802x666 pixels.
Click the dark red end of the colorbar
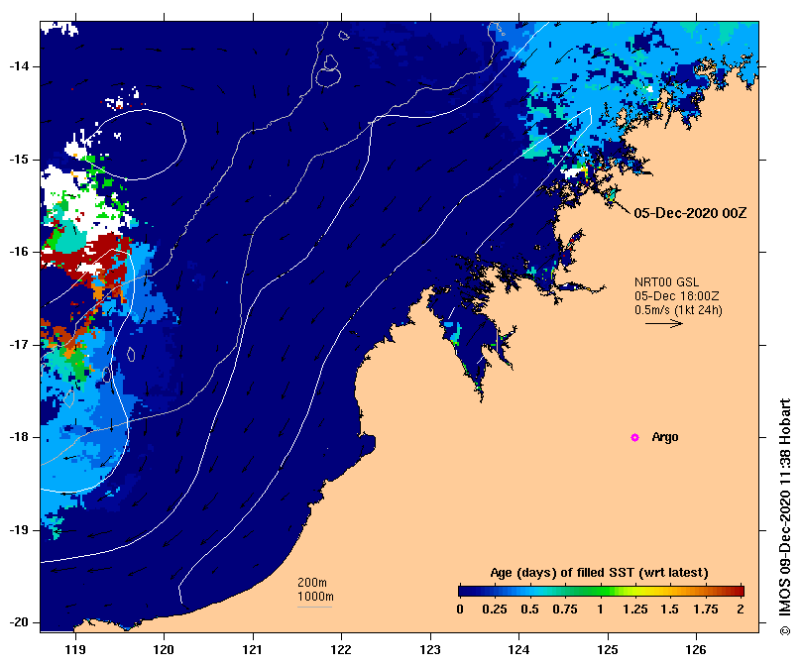(738, 592)
